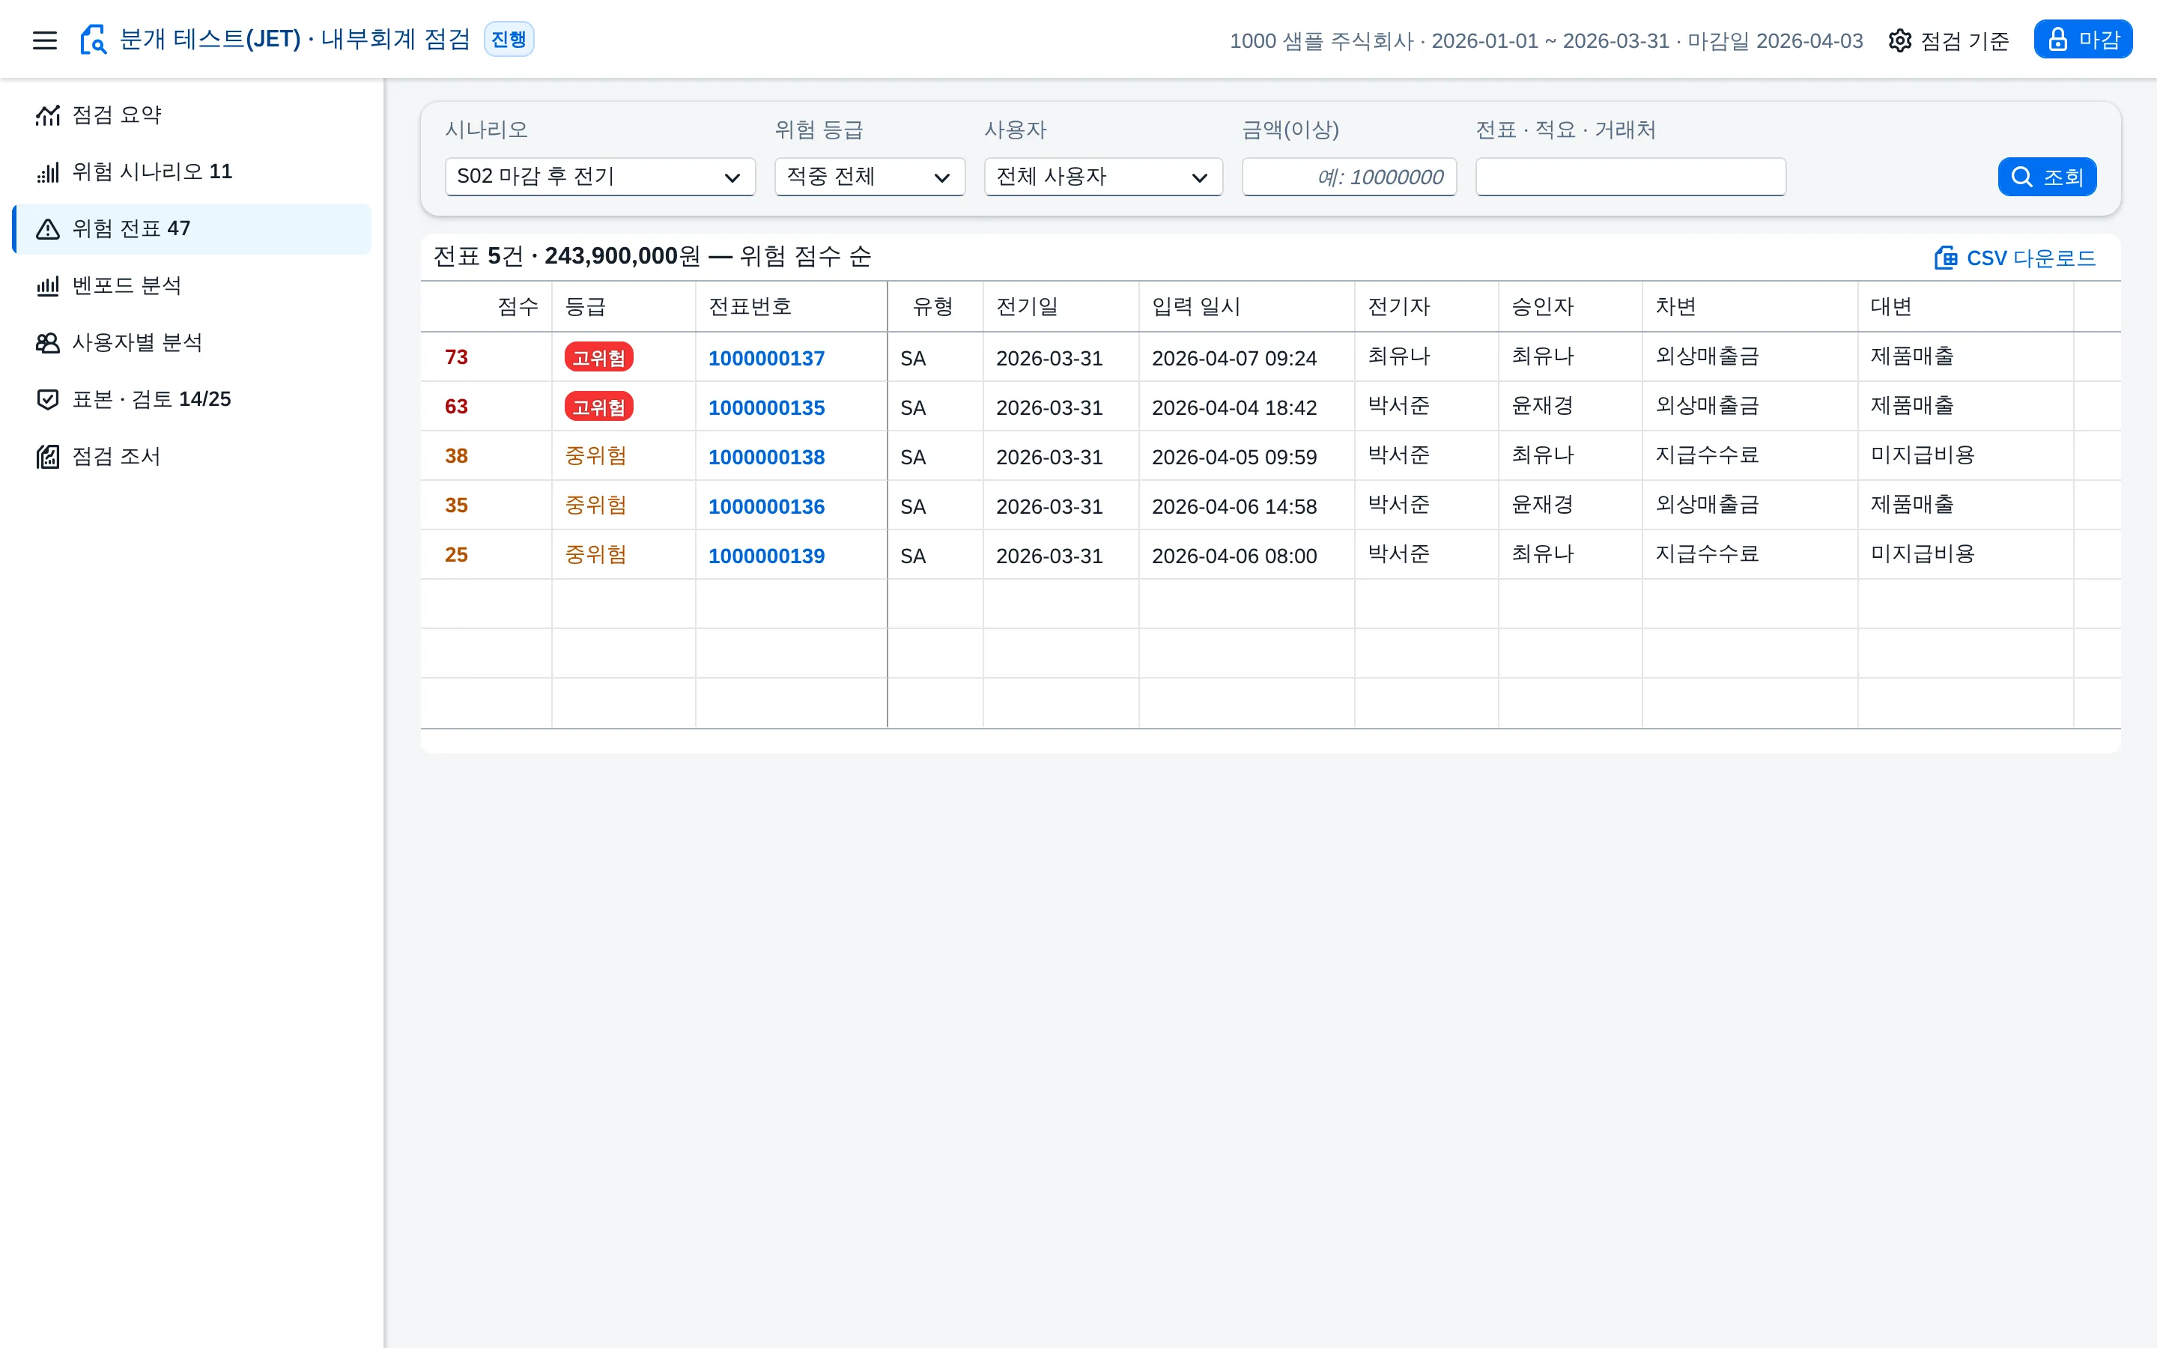Click the 점수 column header
Image resolution: width=2157 pixels, height=1348 pixels.
pos(487,307)
